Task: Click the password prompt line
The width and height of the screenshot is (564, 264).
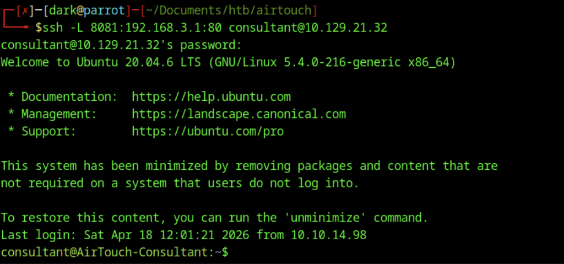Action: click(x=121, y=45)
